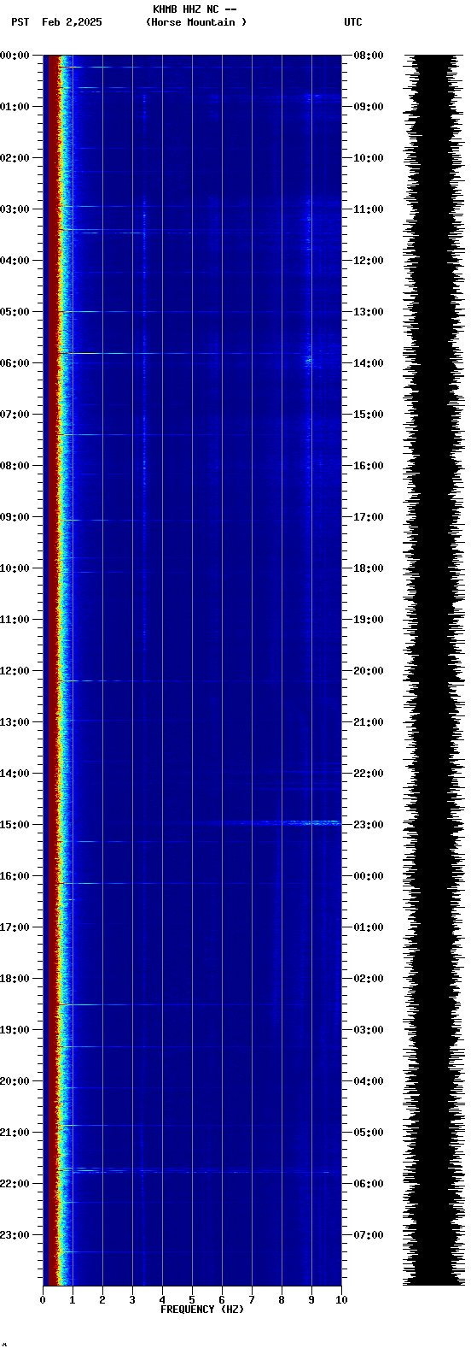Click the 21:00 PST time label

pyautogui.click(x=15, y=1133)
